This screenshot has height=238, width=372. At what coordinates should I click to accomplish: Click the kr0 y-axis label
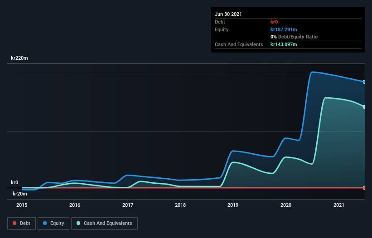tap(14, 182)
